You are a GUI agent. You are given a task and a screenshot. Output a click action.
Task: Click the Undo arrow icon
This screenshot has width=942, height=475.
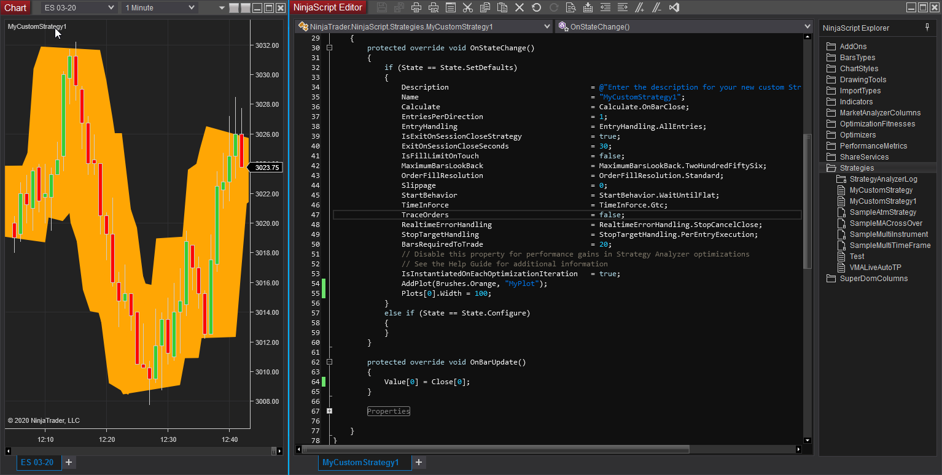pyautogui.click(x=536, y=8)
